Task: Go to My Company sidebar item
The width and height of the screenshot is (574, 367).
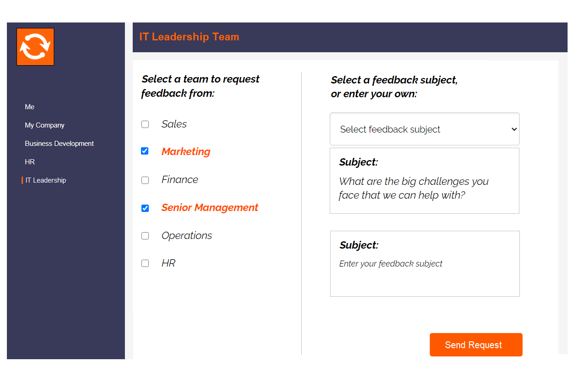Action: 45,125
